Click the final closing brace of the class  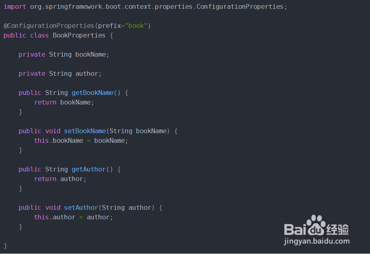point(6,246)
